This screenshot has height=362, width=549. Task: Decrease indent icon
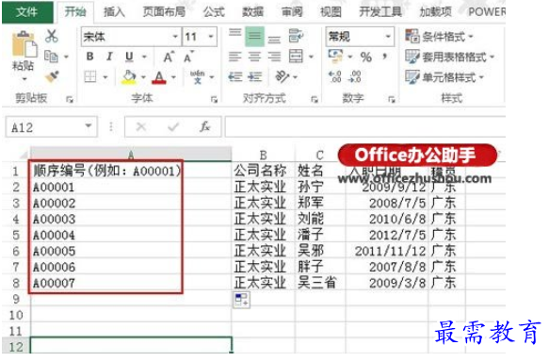pos(234,76)
